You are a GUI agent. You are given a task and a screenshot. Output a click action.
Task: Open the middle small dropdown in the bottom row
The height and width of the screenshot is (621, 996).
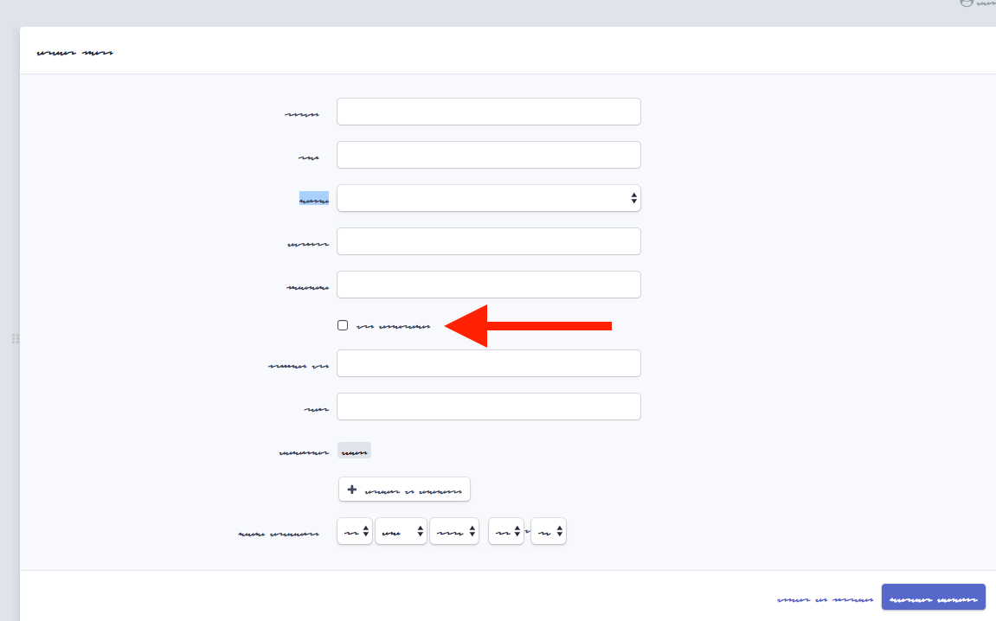pyautogui.click(x=453, y=531)
